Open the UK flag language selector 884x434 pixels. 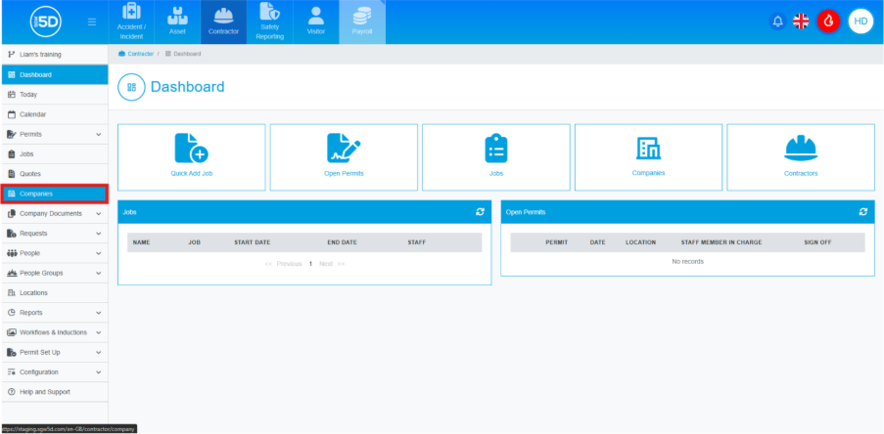pos(801,22)
